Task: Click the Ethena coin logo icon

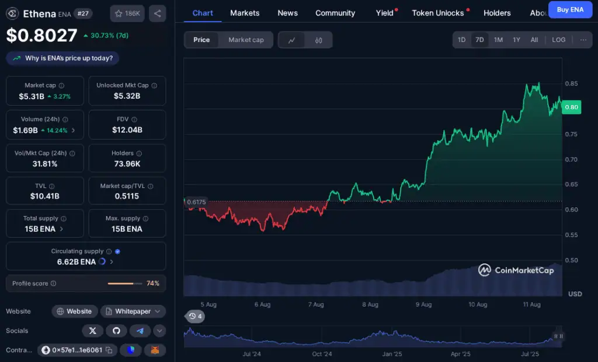Action: pyautogui.click(x=12, y=14)
